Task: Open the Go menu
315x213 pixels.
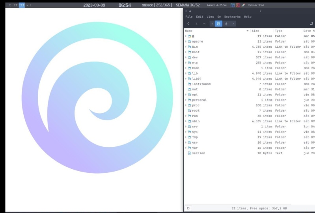Action: (219, 17)
